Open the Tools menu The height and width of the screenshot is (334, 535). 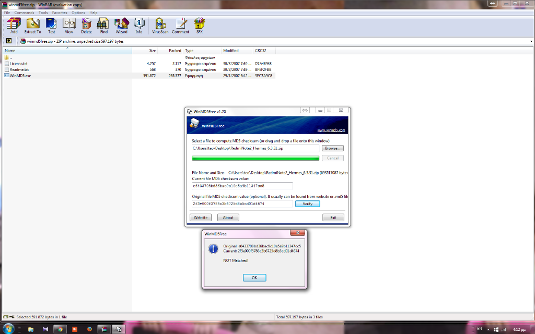tap(43, 13)
